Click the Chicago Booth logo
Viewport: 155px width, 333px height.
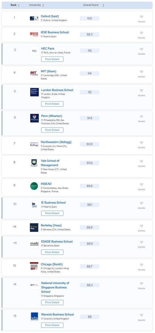(34, 266)
